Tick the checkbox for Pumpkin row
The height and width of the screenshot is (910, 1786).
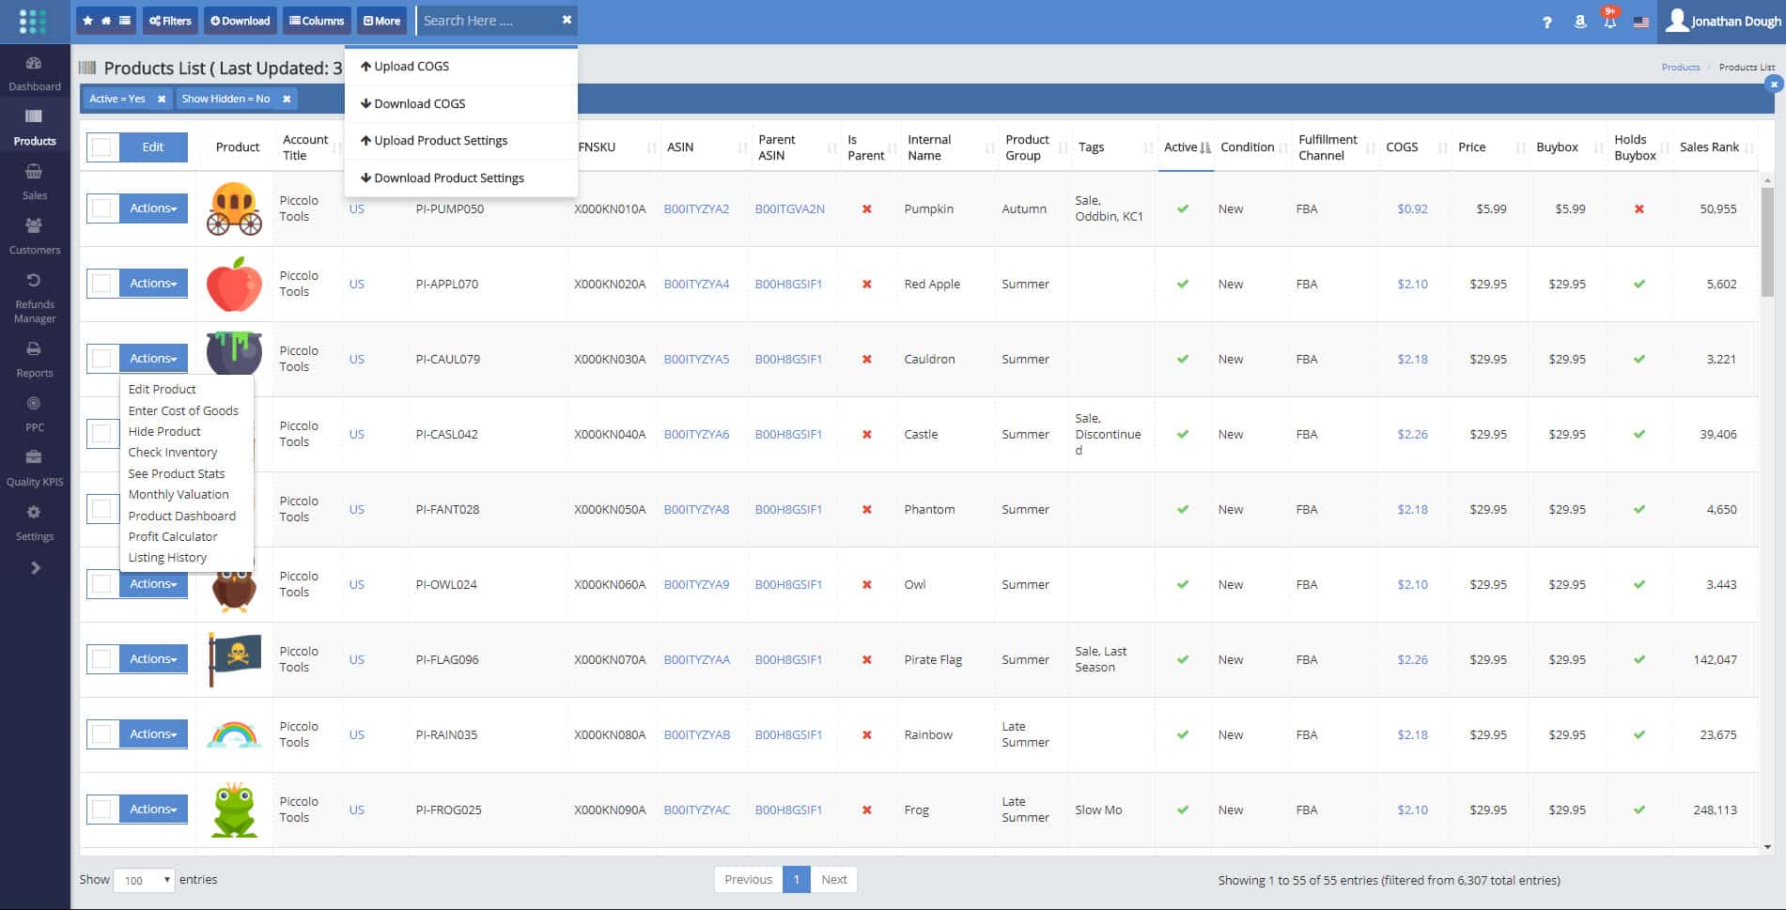[x=102, y=208]
